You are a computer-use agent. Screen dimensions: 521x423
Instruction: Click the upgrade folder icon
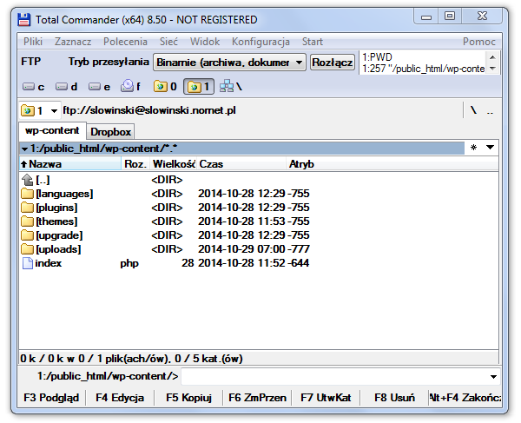27,235
